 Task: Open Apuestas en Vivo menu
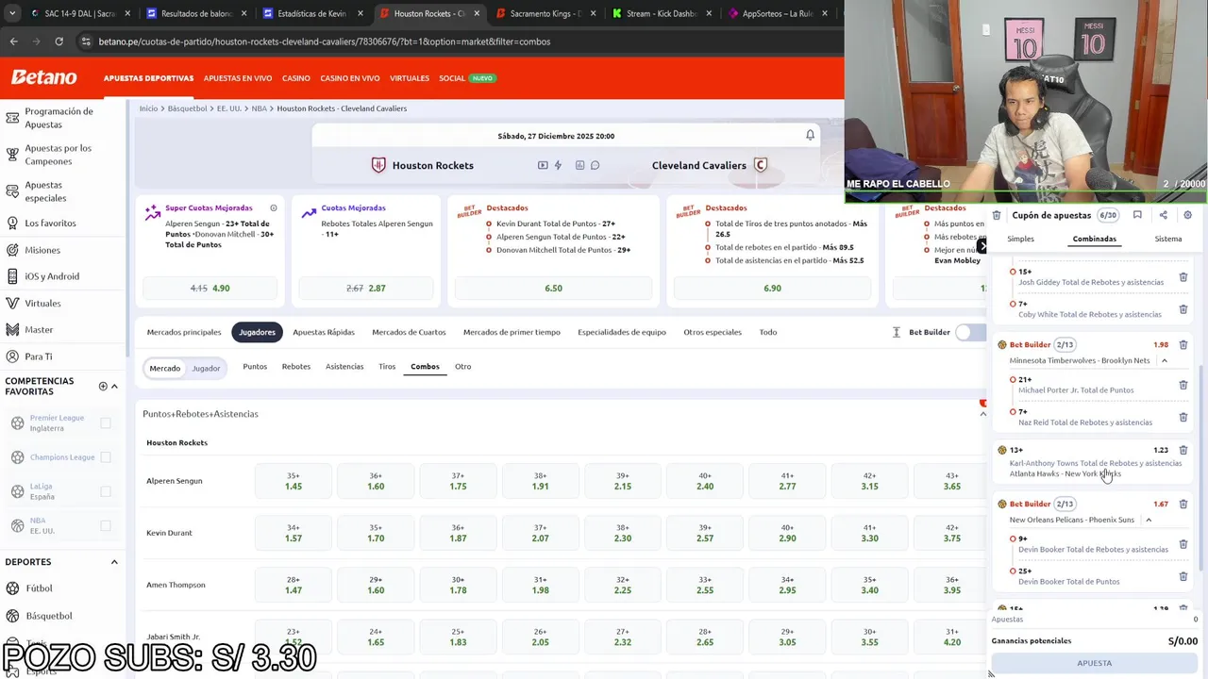click(238, 78)
